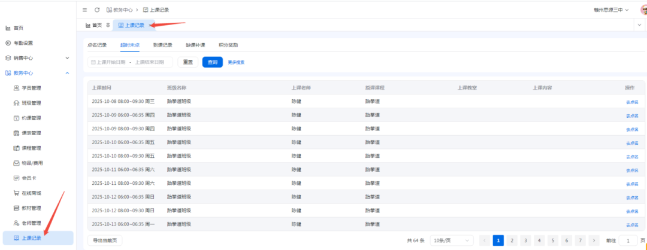The width and height of the screenshot is (647, 250).
Task: Open 考勤设置 in the sidebar
Action: point(23,43)
